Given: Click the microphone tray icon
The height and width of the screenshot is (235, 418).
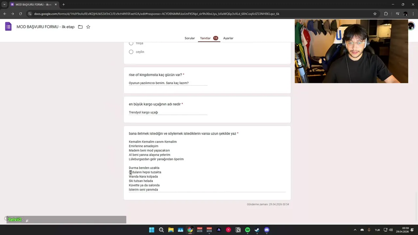Looking at the screenshot, I should tap(369, 230).
